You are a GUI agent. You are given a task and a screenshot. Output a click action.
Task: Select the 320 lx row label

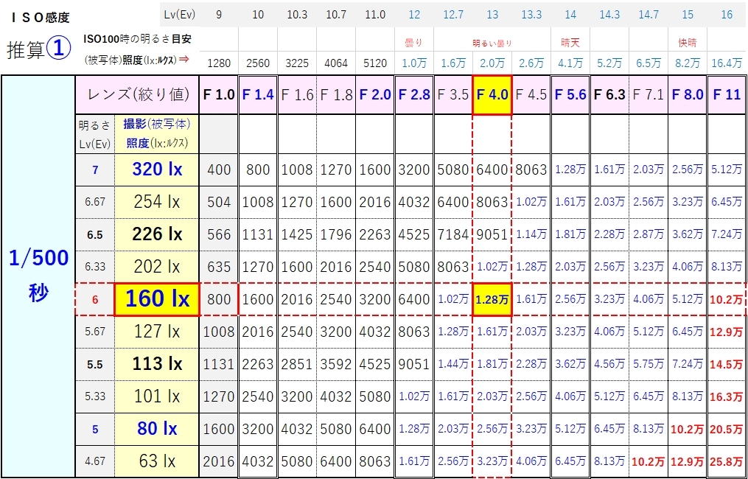coord(156,169)
